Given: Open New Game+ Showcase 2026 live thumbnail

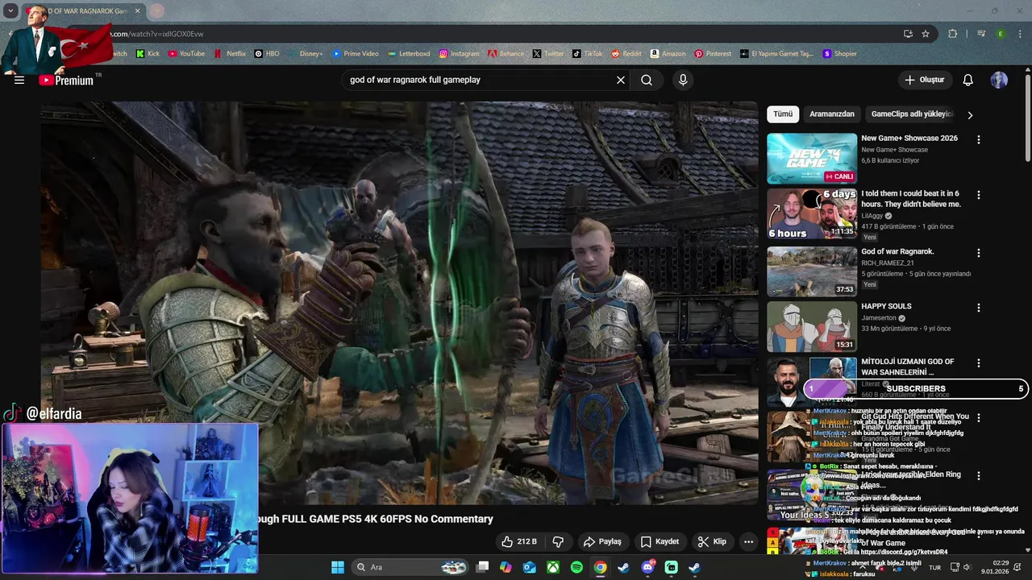Looking at the screenshot, I should (812, 159).
